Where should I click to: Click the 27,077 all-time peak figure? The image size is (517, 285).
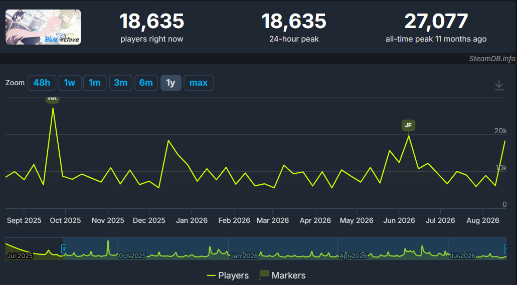click(436, 21)
